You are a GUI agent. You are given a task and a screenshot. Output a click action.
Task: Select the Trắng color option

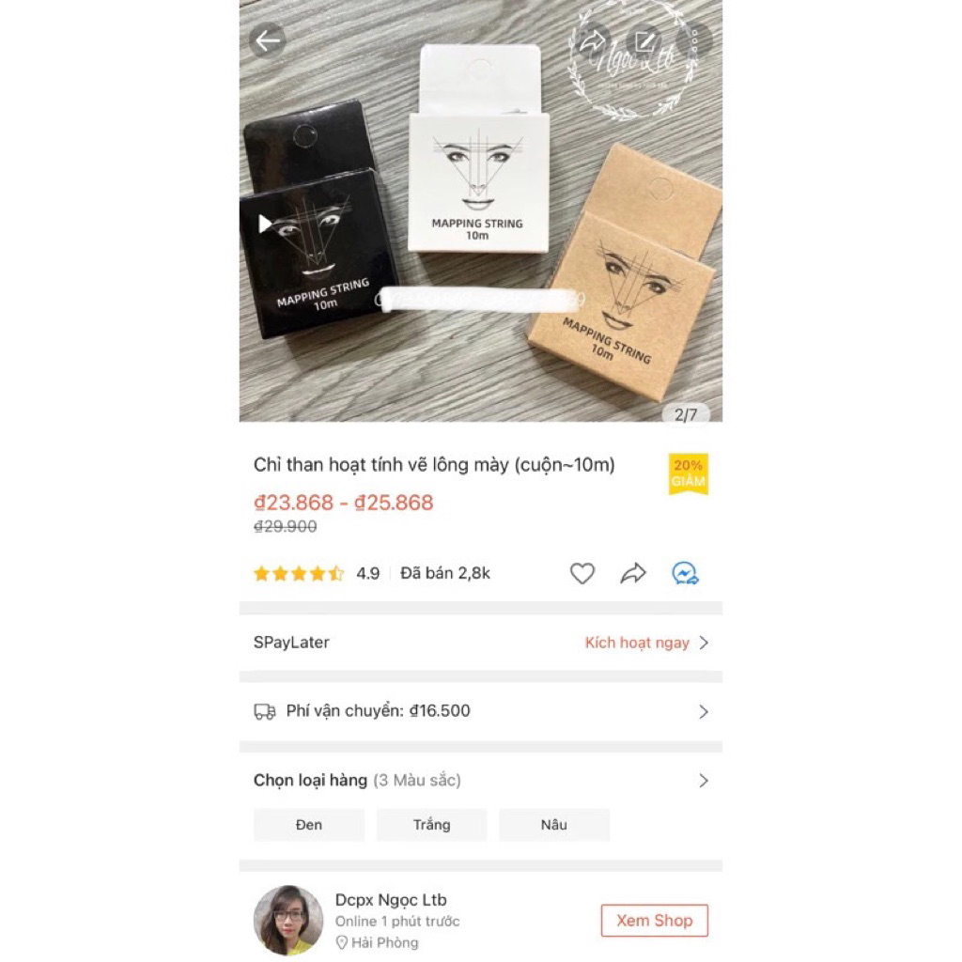(431, 825)
